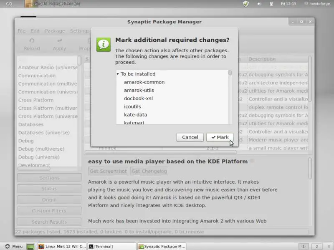This screenshot has width=334, height=250.
Task: Switch to workspace 2 in the taskbar
Action: 317,246
